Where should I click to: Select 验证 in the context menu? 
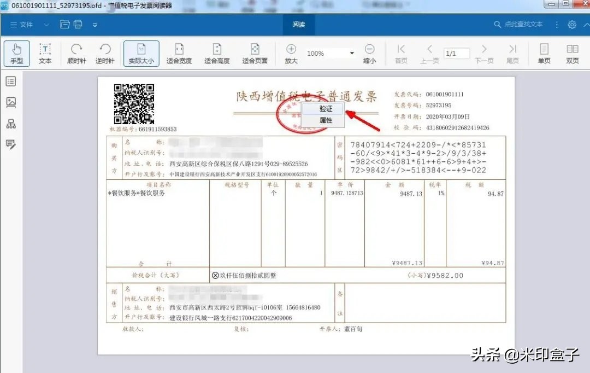[x=326, y=108]
